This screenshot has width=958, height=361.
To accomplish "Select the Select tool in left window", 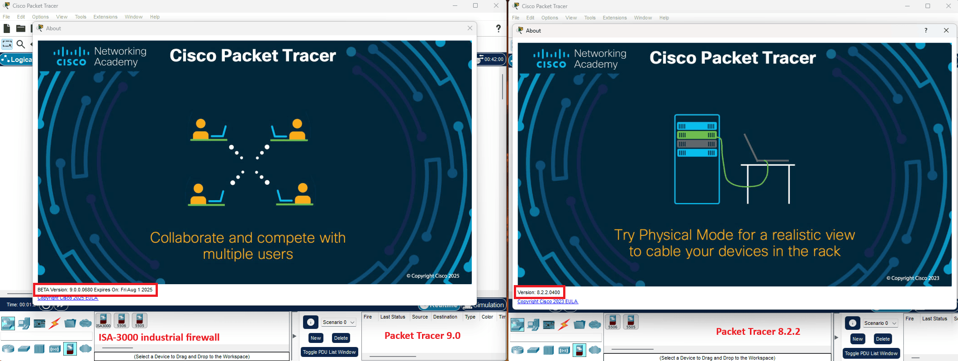I will click(7, 44).
